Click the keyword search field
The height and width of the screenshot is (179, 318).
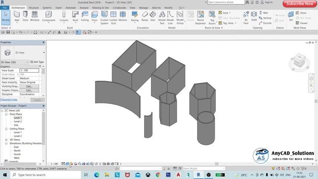pyautogui.click(x=226, y=2)
